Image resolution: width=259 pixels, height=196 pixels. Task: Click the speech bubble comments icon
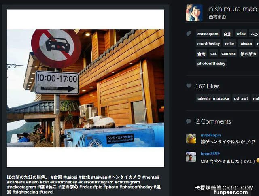189,121
